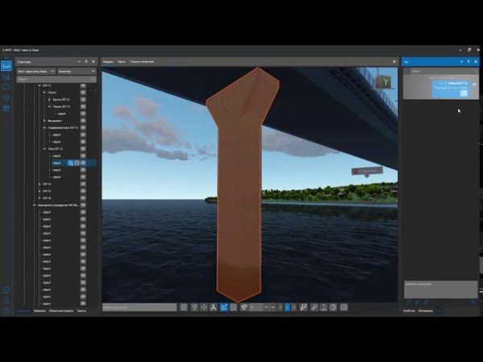Click the chat message input box

441,290
